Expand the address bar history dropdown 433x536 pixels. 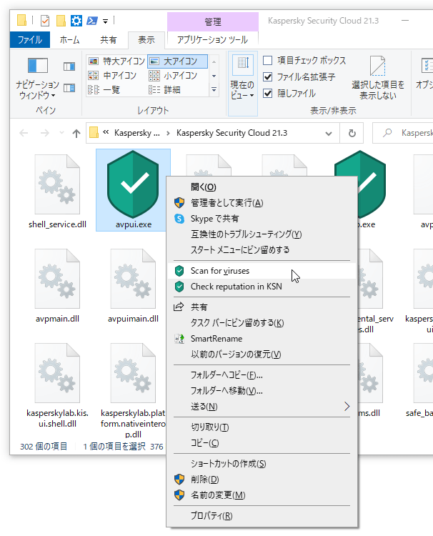coord(329,134)
